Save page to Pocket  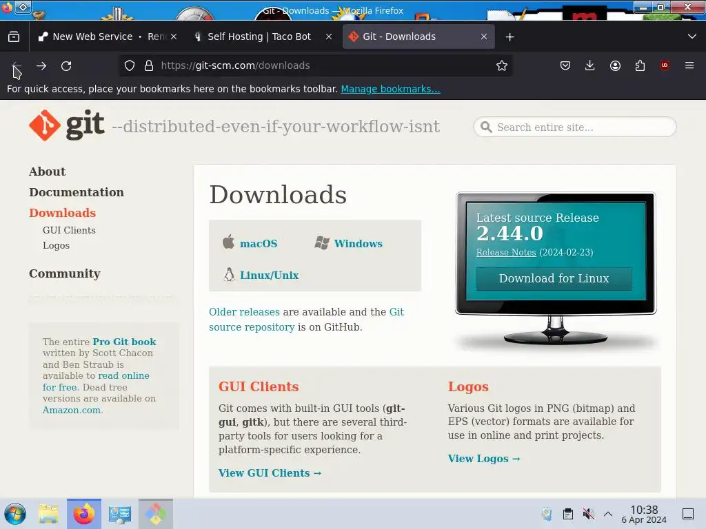[565, 65]
